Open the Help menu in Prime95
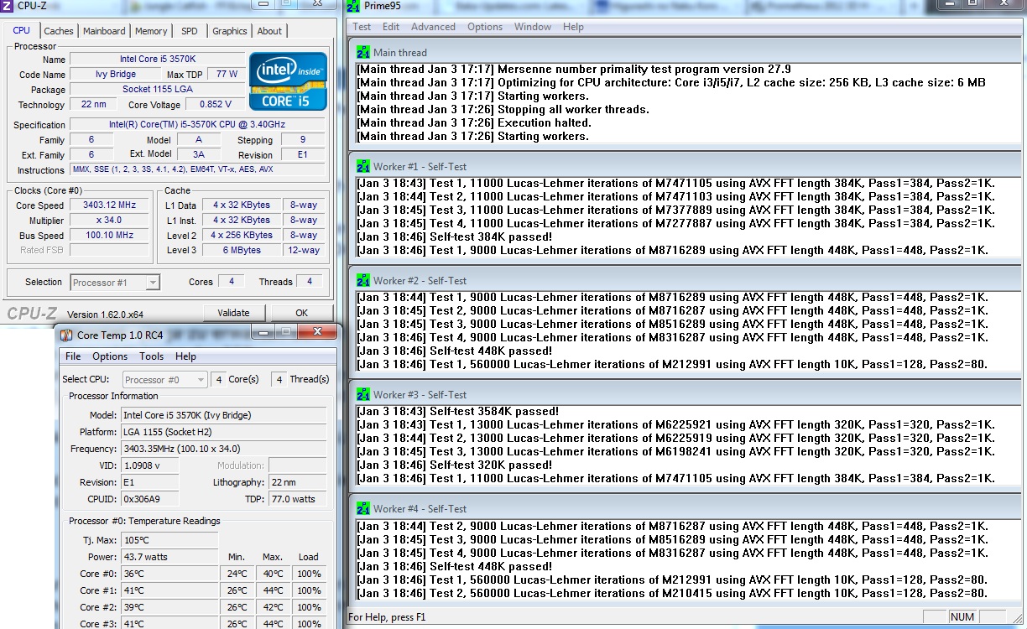This screenshot has height=629, width=1027. click(573, 27)
